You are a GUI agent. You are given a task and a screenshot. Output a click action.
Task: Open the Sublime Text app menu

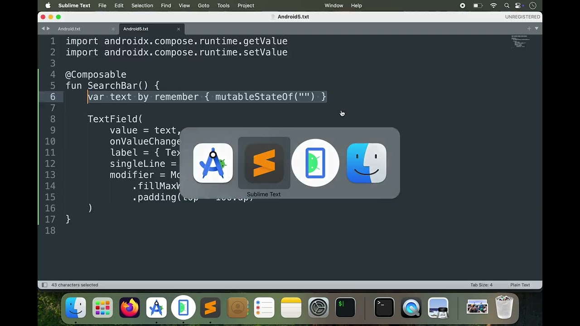(x=74, y=5)
